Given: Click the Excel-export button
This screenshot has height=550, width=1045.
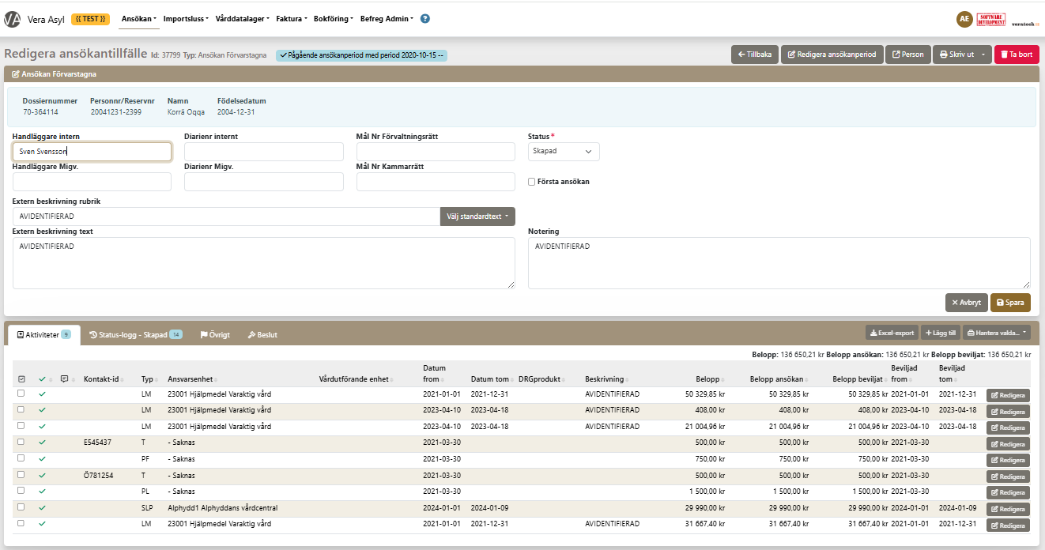Looking at the screenshot, I should tap(892, 333).
